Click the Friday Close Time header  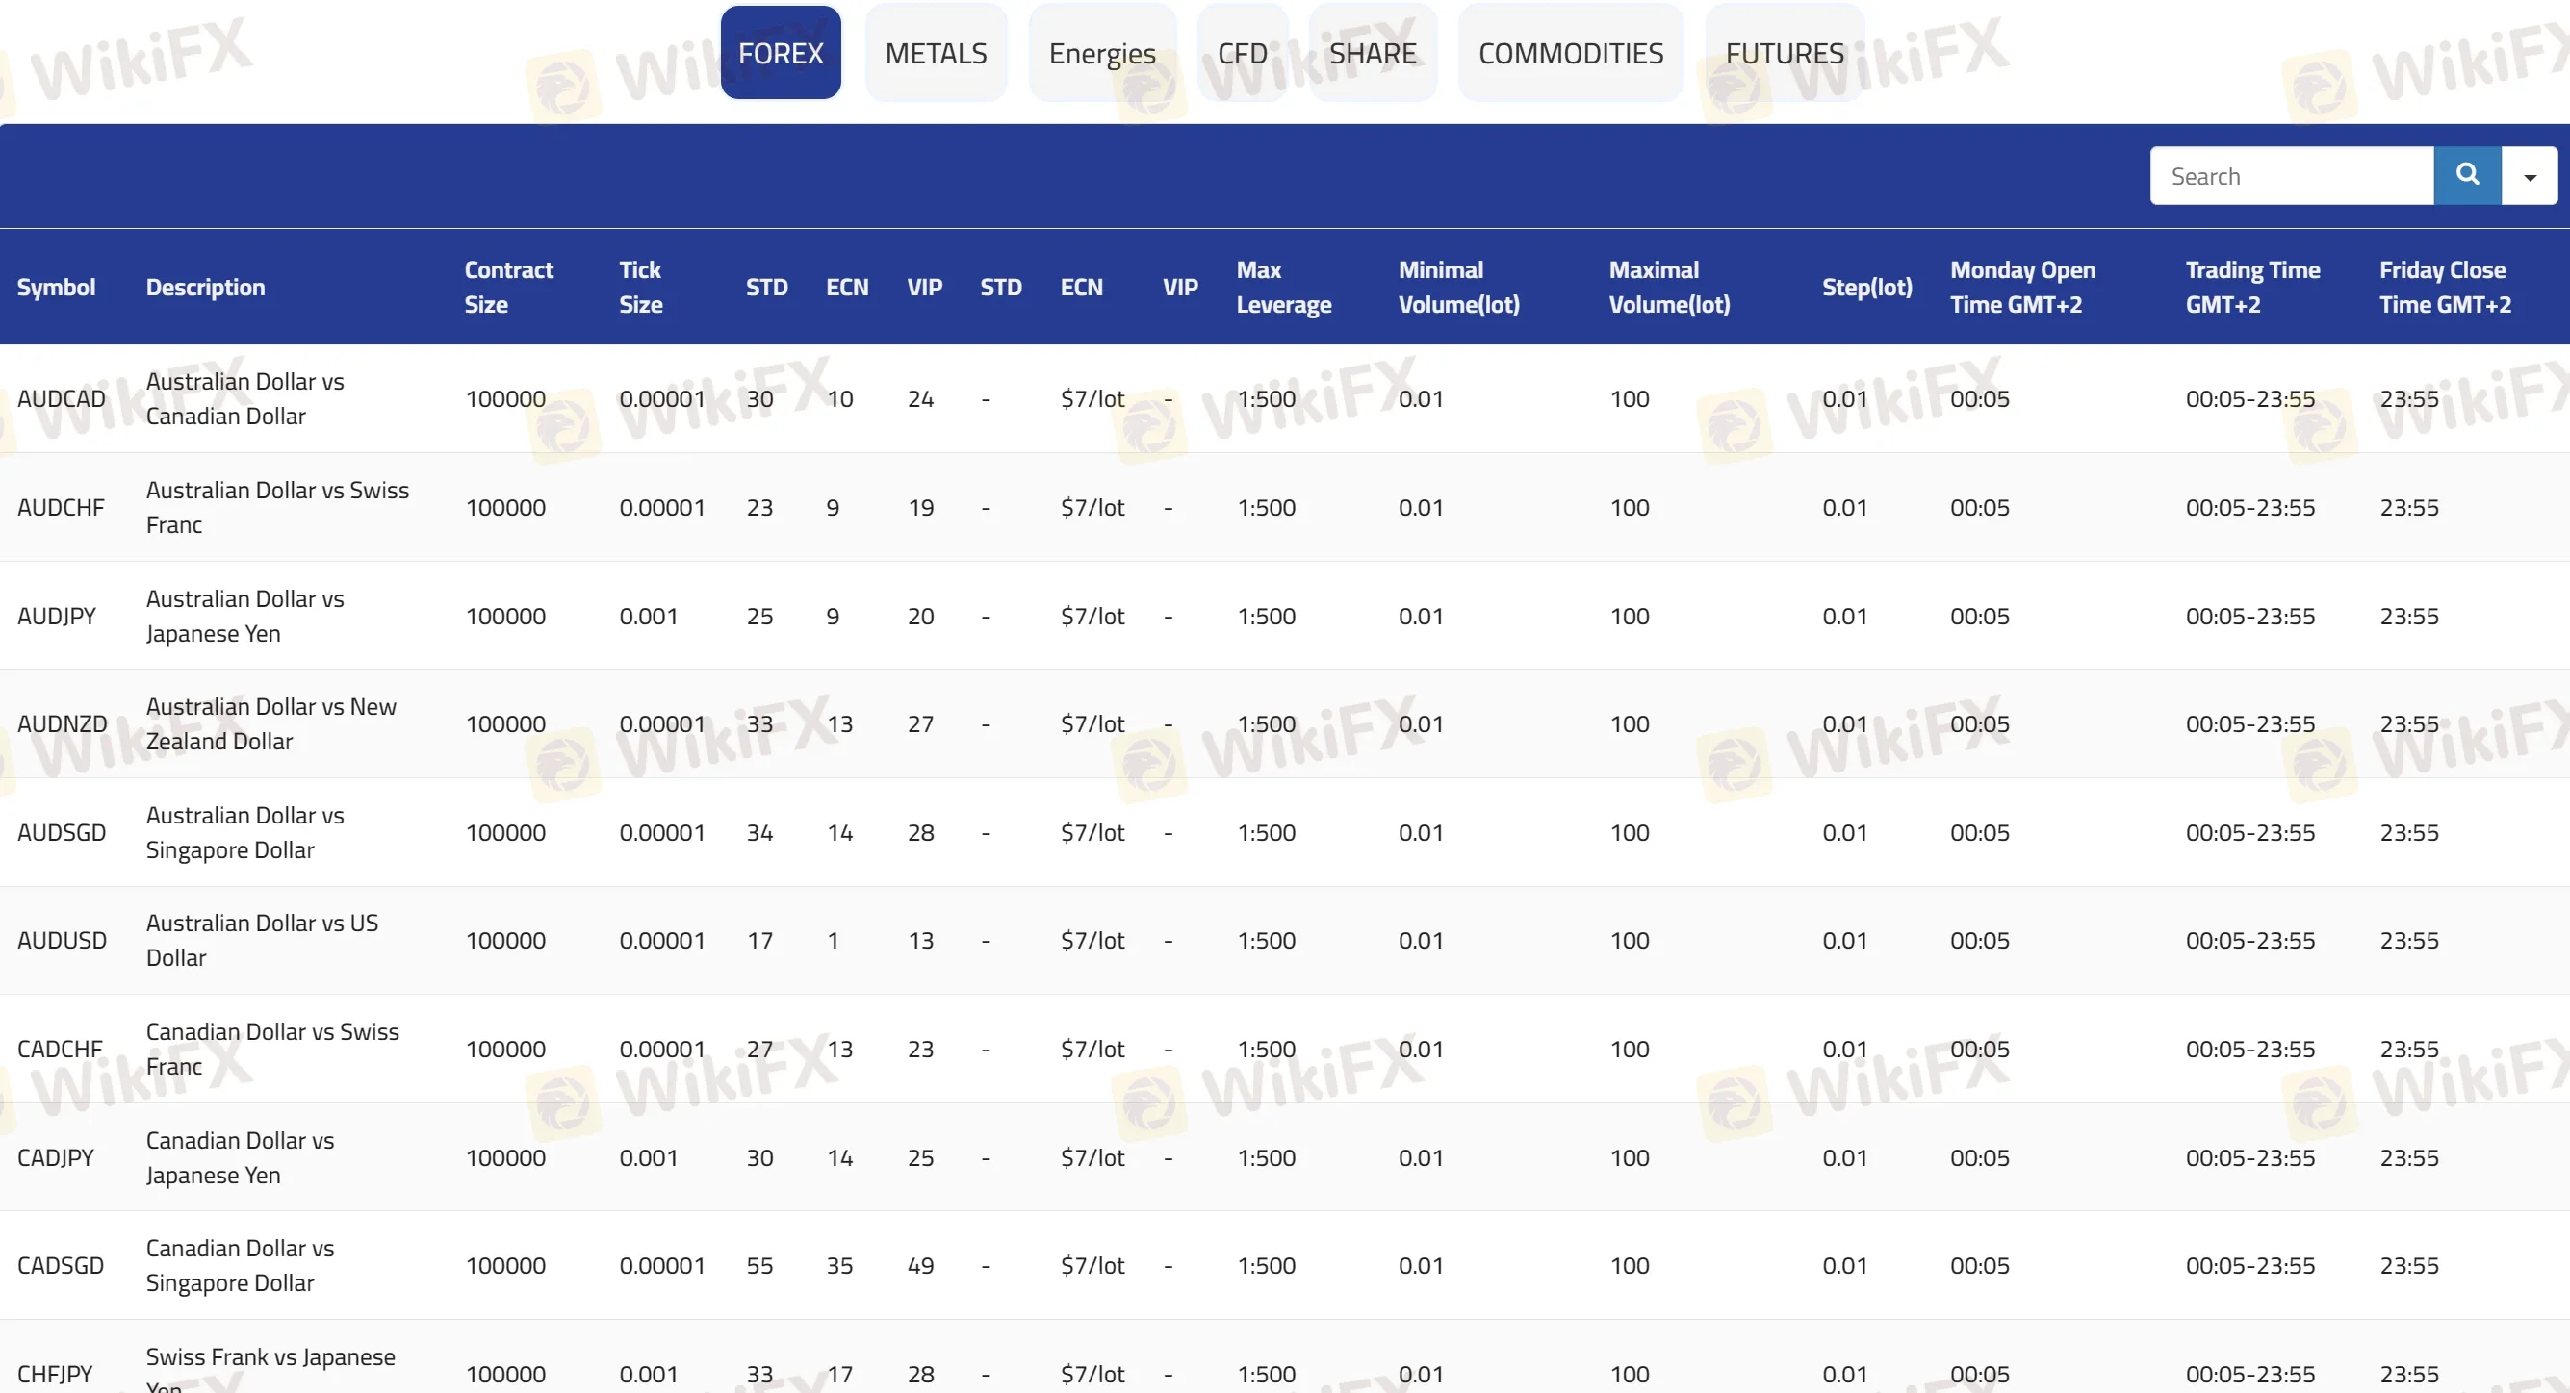[2444, 288]
